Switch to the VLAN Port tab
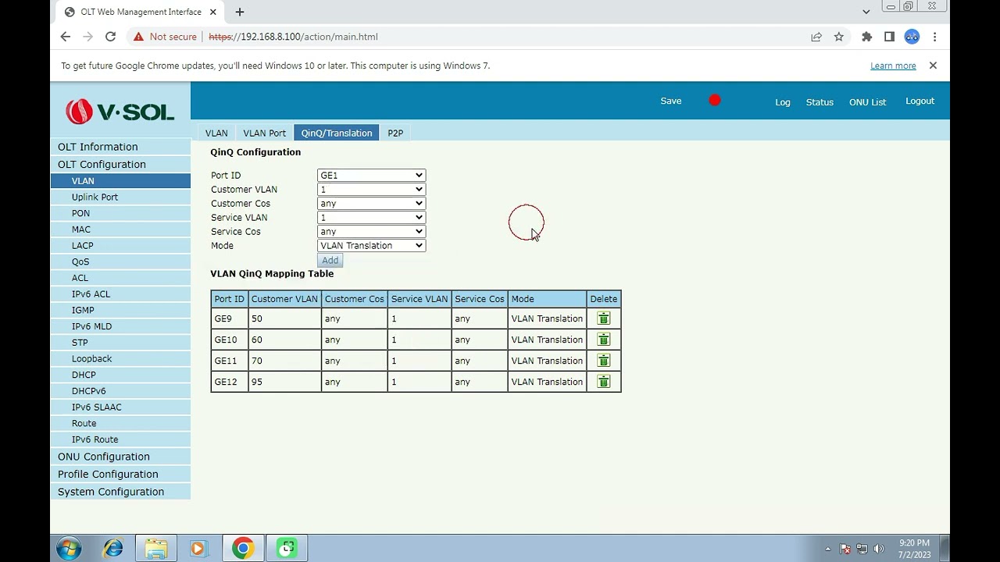Viewport: 1000px width, 562px height. coord(264,133)
